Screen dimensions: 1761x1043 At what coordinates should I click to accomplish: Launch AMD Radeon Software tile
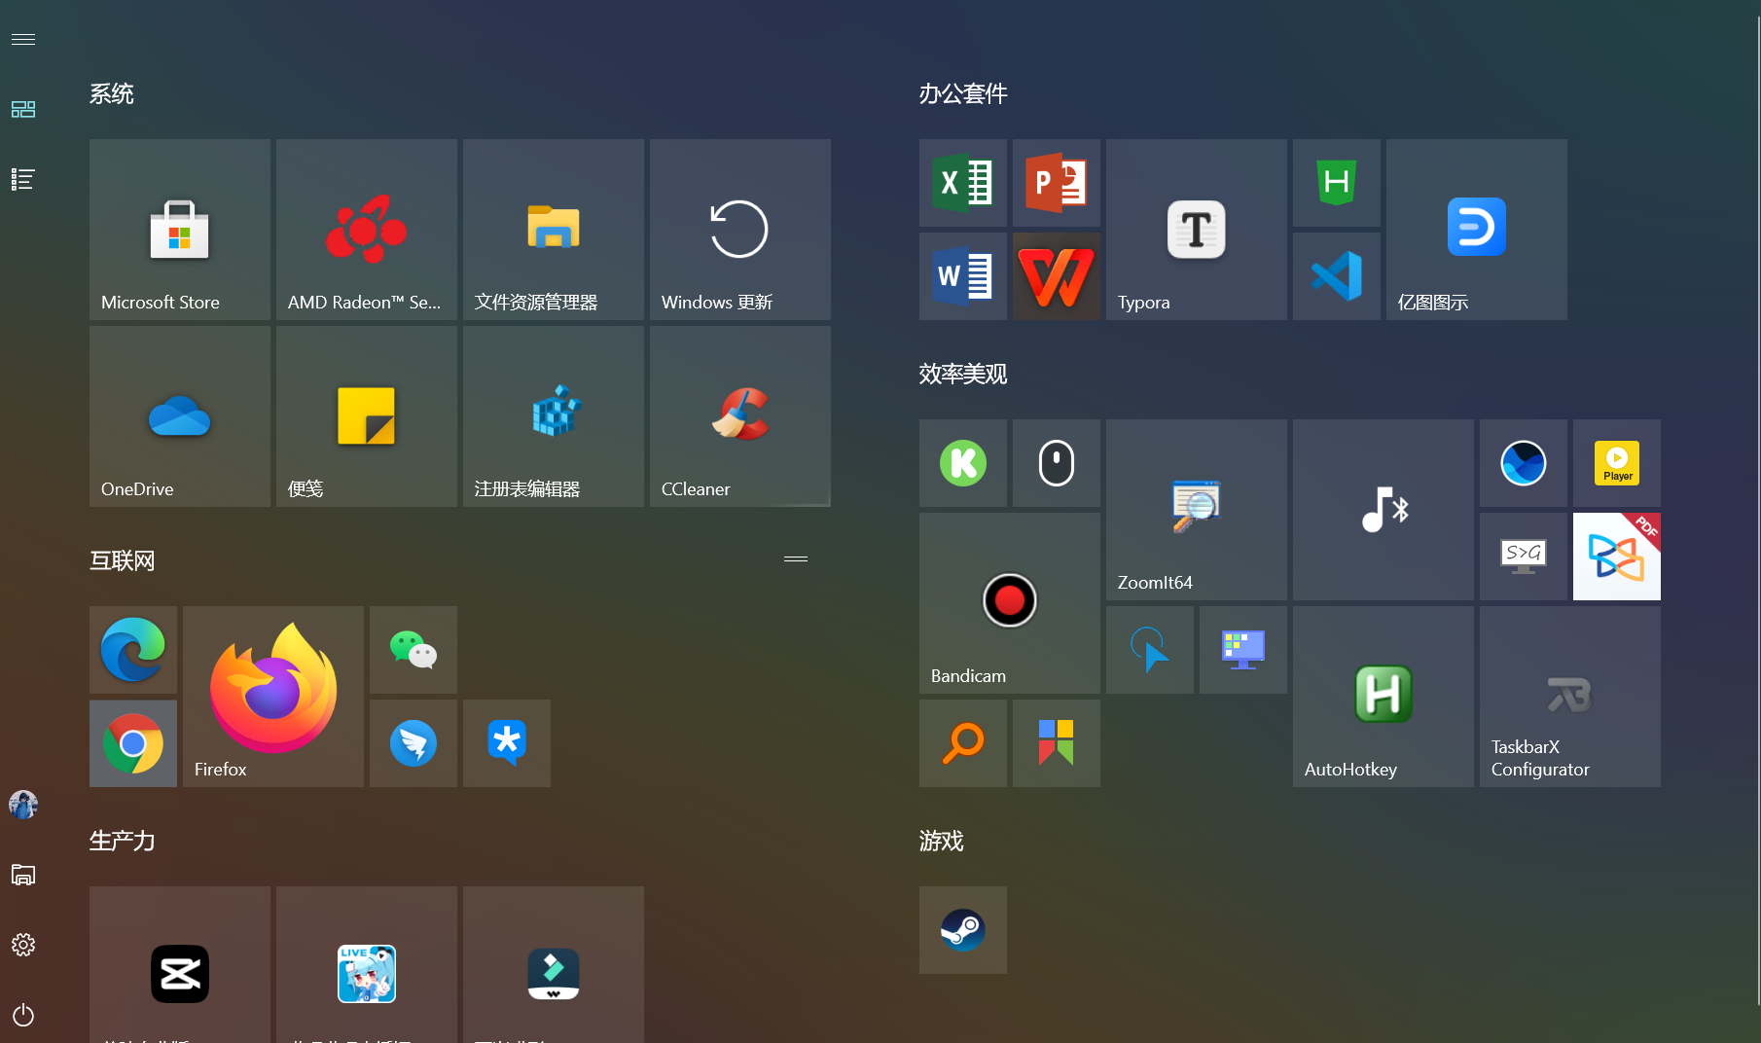[x=367, y=229]
